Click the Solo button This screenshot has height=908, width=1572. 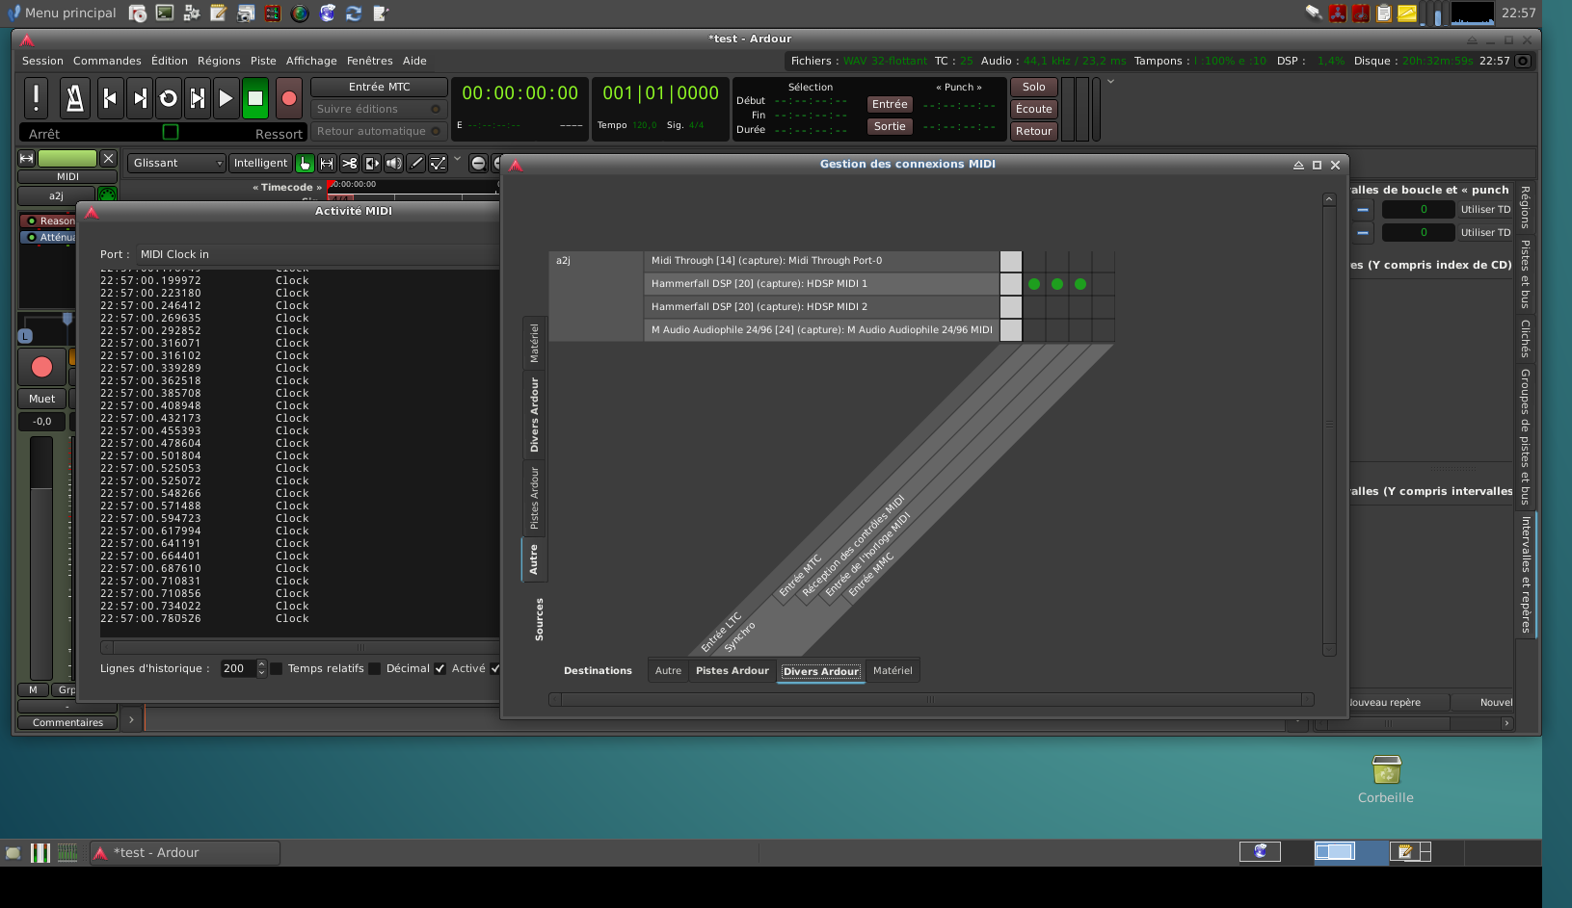click(1033, 87)
